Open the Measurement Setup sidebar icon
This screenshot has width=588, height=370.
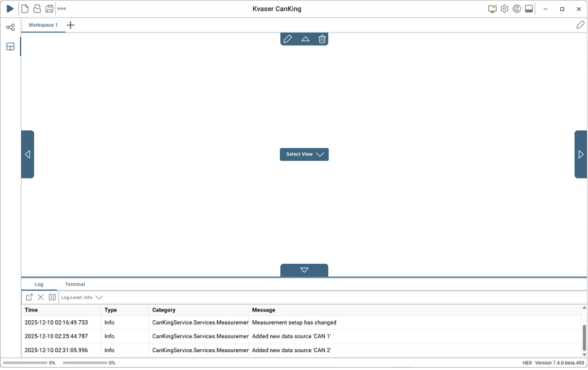(x=10, y=27)
